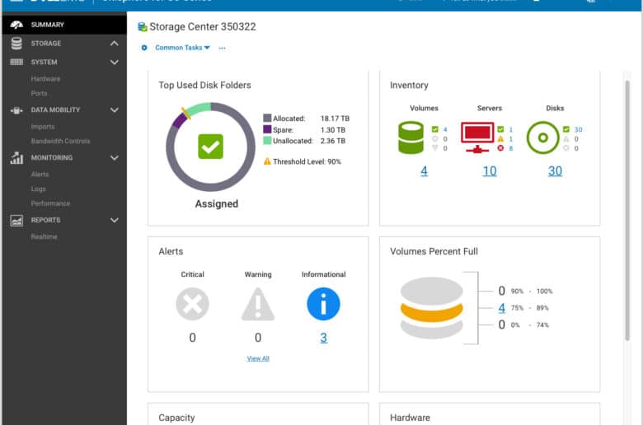Open the 3 Informational alerts link
The image size is (643, 425).
323,338
